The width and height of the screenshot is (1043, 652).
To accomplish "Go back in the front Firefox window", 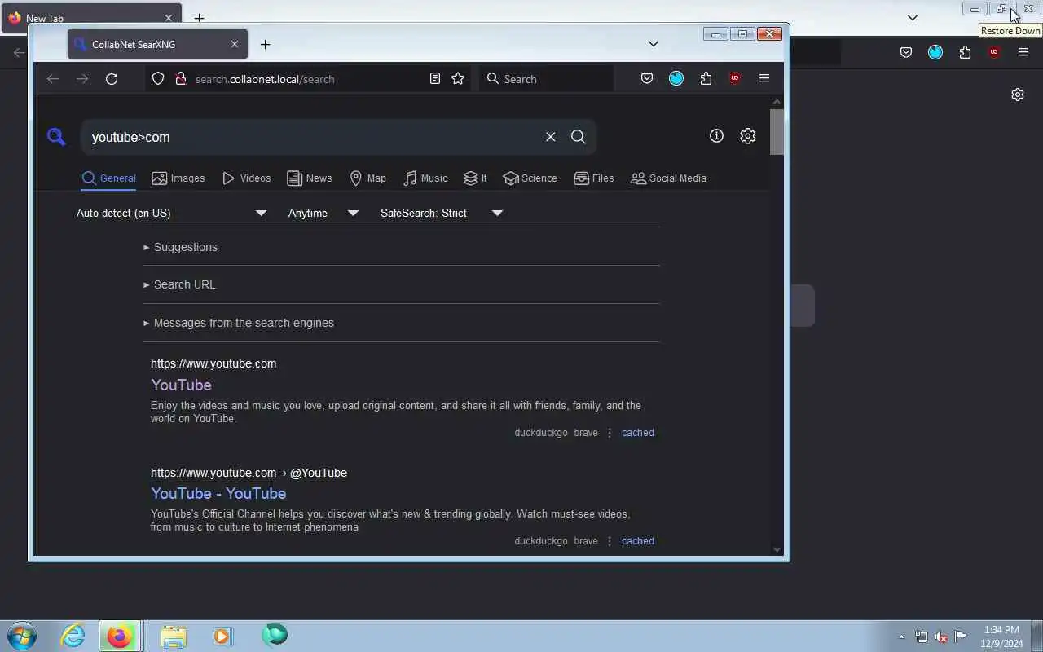I will pyautogui.click(x=53, y=79).
